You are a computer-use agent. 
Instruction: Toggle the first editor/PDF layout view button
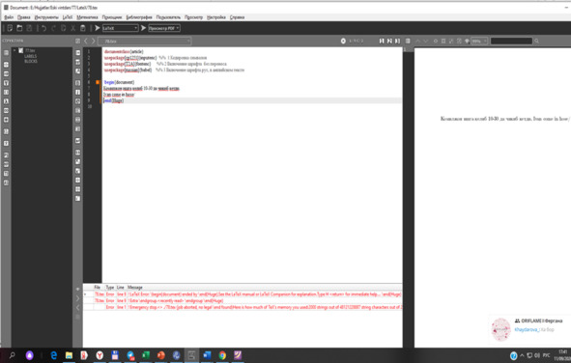coord(382,42)
